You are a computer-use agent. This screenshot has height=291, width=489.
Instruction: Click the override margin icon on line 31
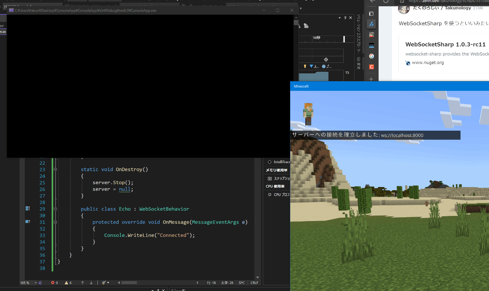[28, 221]
